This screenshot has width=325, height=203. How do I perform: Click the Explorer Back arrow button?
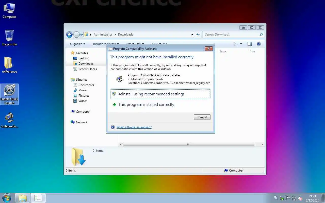pyautogui.click(x=69, y=35)
